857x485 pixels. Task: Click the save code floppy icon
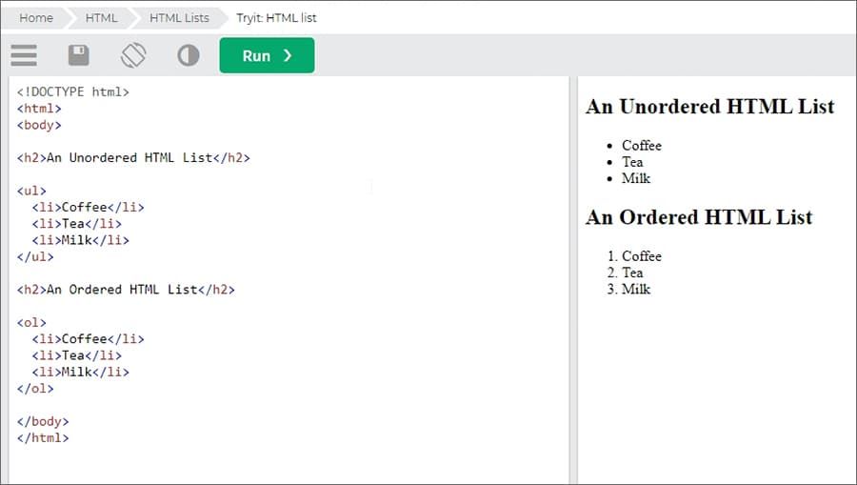point(79,55)
